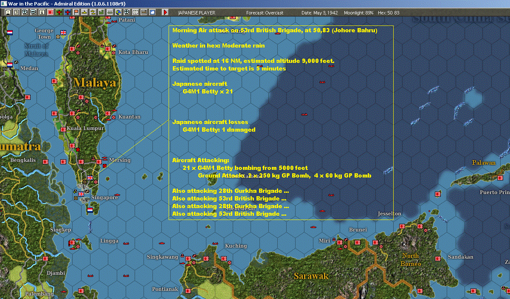Click the 'Aircraft Attacking:' heading

coord(200,160)
